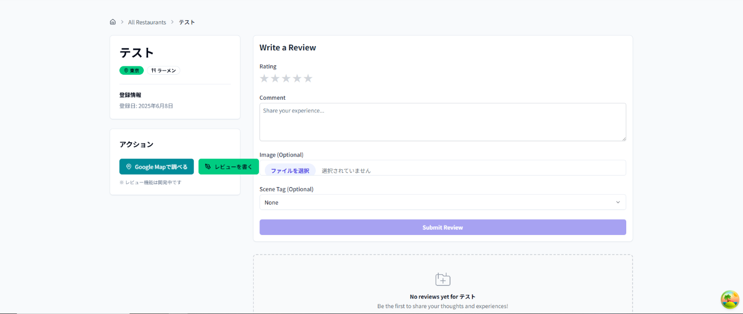Rate two stars

click(x=275, y=78)
